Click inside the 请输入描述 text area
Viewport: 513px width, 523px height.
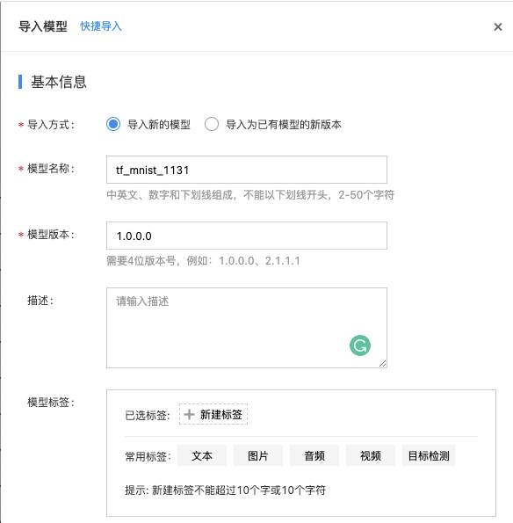(x=247, y=328)
